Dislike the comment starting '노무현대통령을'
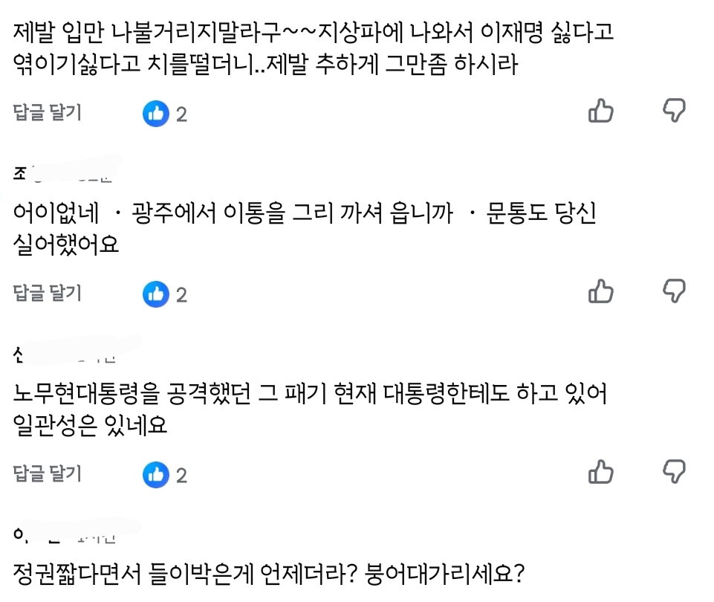Viewport: 714px width, 602px height. coord(674,471)
